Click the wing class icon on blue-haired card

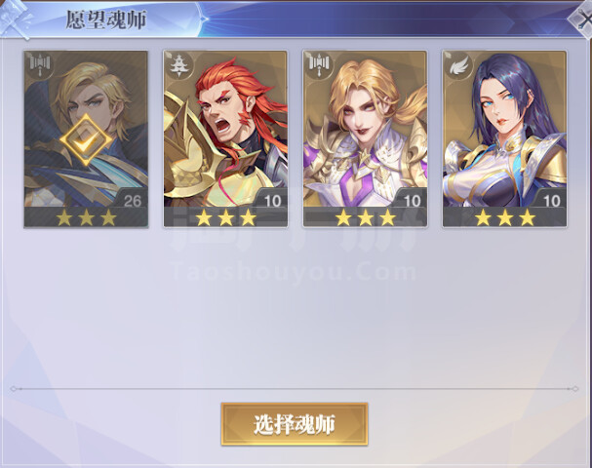[x=457, y=66]
